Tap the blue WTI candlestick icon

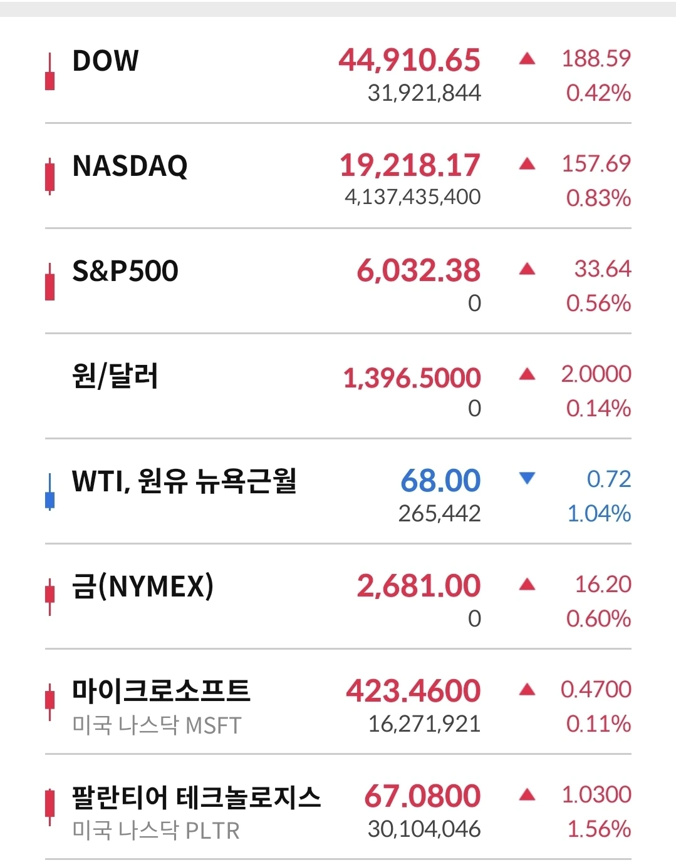(49, 492)
